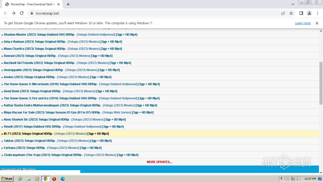Close the MoviezWap tab

click(x=59, y=4)
